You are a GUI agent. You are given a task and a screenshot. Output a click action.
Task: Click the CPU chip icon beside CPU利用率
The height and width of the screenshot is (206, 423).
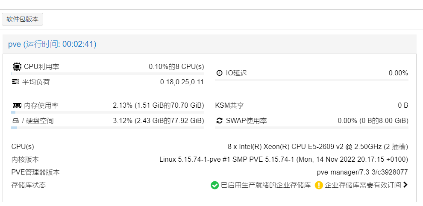coord(17,66)
